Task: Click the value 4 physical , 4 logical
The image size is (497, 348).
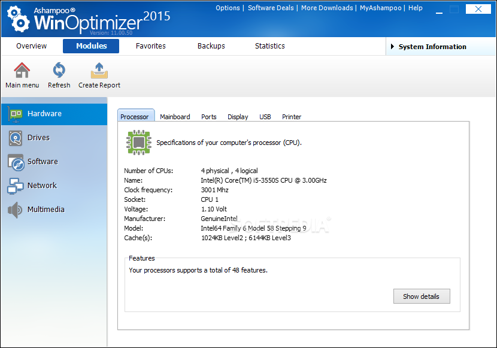Action: click(229, 171)
